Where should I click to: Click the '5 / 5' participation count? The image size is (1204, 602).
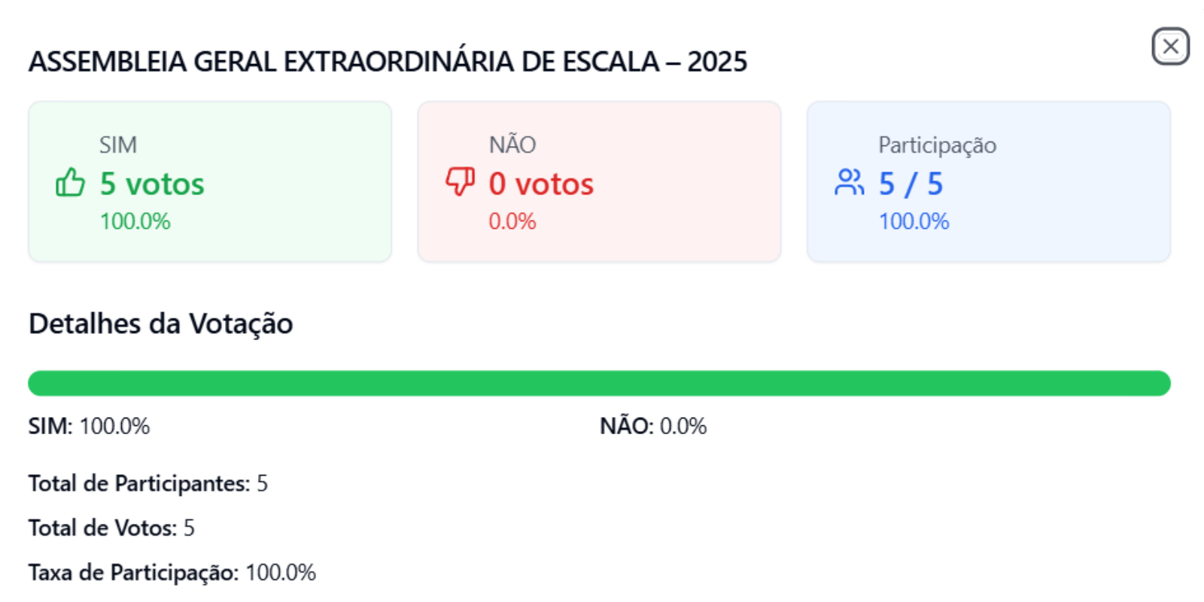pos(911,184)
